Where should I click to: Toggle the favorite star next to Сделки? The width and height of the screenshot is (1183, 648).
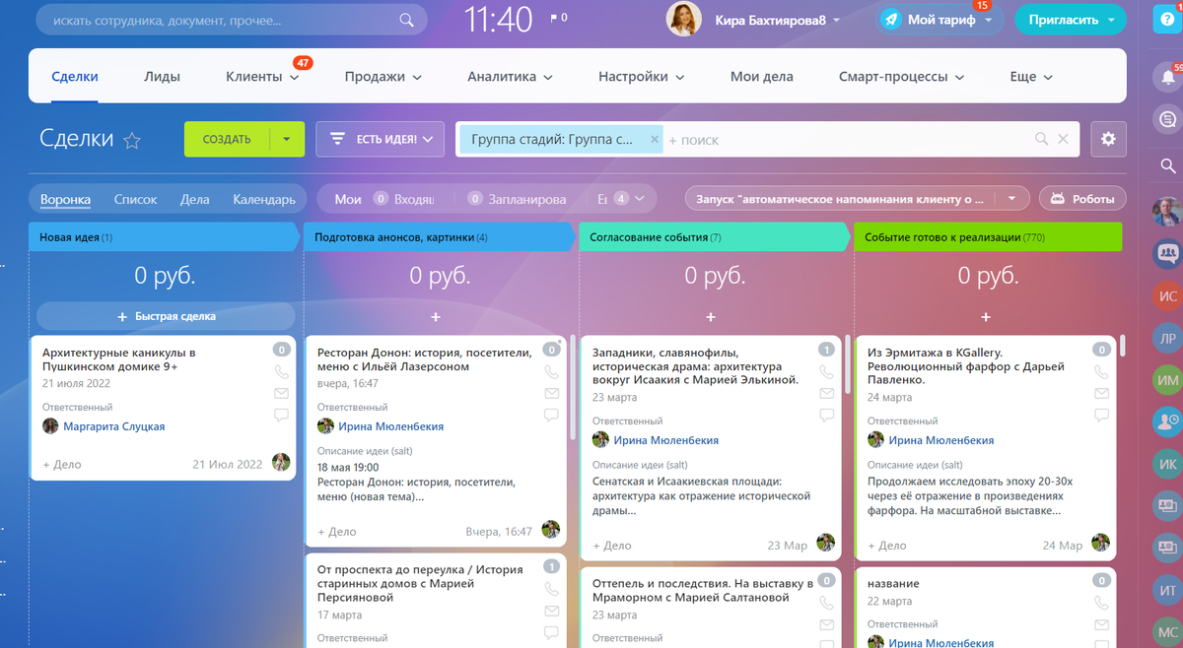click(x=131, y=141)
